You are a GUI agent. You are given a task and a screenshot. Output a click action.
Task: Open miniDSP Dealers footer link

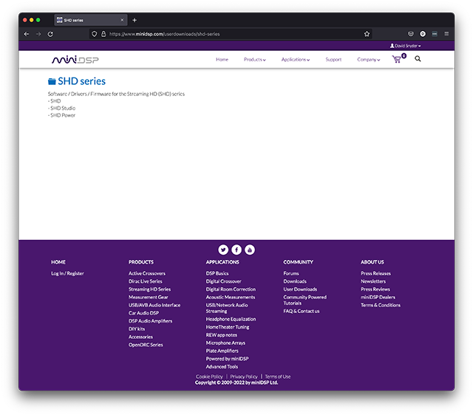pos(378,297)
